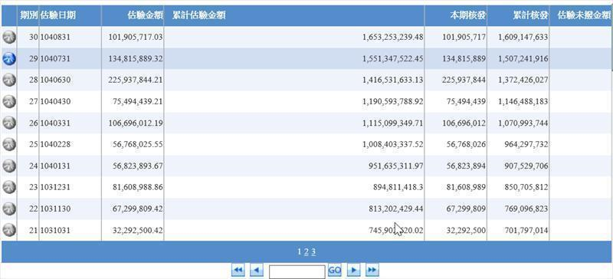Go to next page with right arrow
The width and height of the screenshot is (613, 279).
pos(354,270)
